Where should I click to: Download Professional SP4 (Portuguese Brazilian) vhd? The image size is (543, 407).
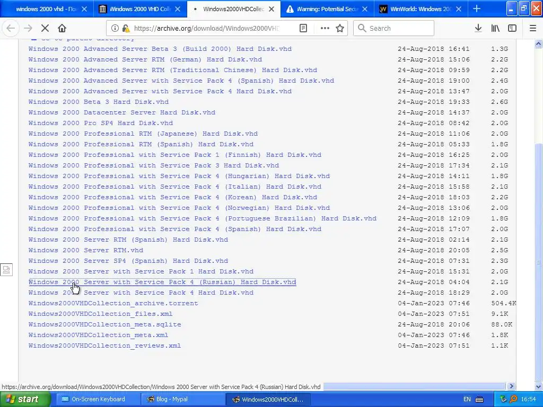[x=203, y=218]
